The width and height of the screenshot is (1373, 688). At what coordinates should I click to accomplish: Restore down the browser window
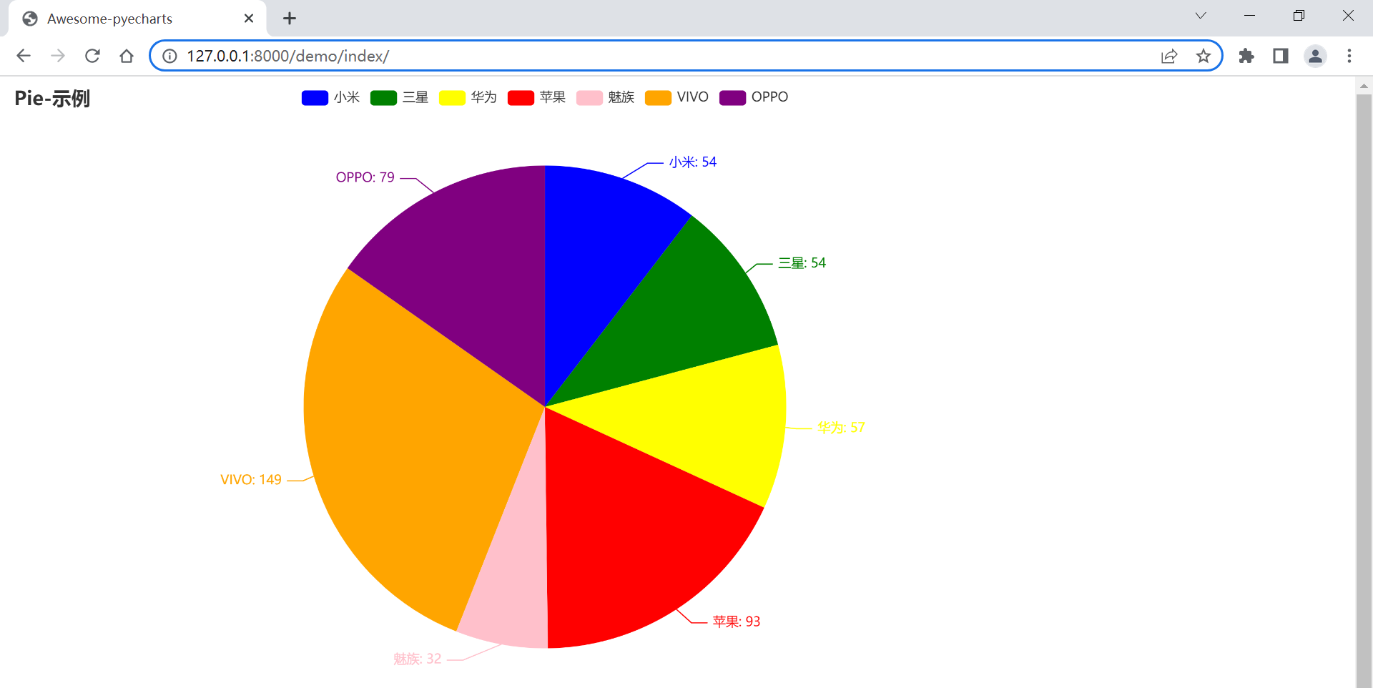coord(1299,16)
